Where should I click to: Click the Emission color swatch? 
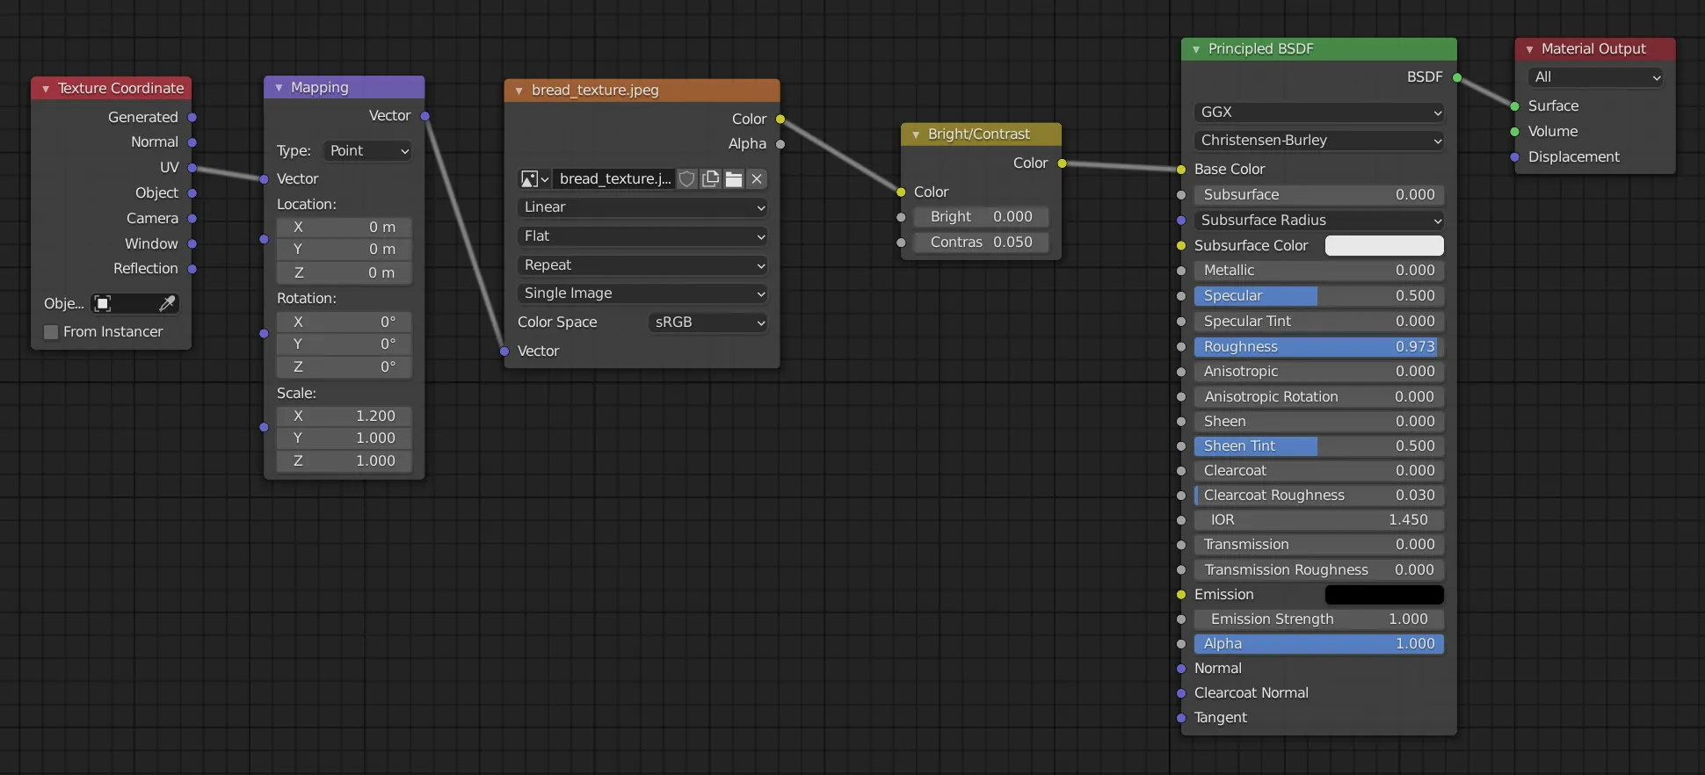pyautogui.click(x=1383, y=595)
